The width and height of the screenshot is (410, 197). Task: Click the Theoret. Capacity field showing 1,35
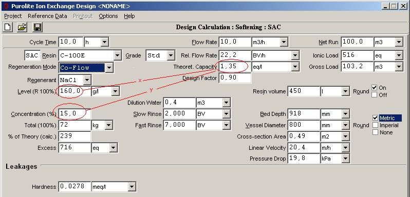point(235,67)
